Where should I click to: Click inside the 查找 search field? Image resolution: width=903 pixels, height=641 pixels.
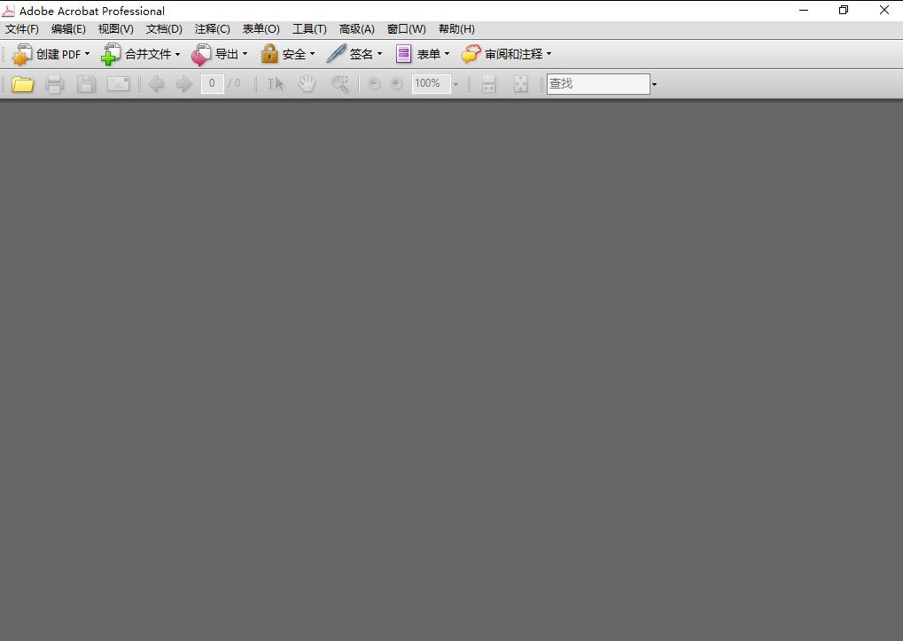pos(598,83)
